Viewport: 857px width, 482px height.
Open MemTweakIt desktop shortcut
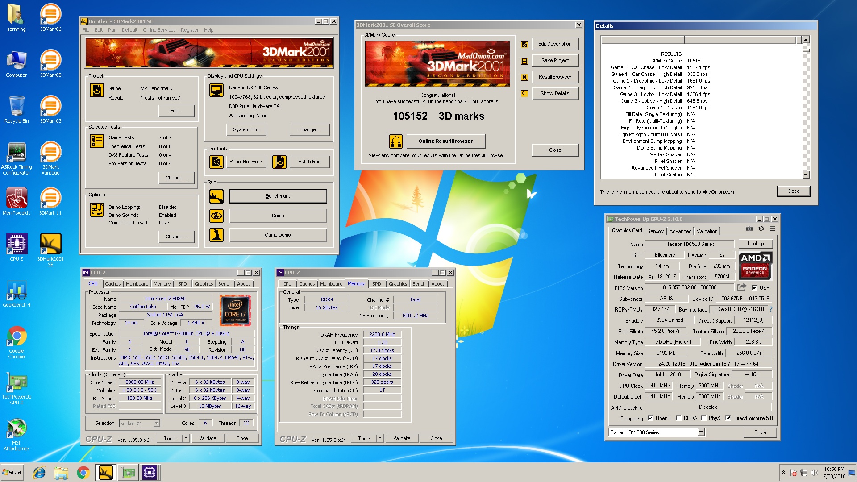[x=17, y=202]
